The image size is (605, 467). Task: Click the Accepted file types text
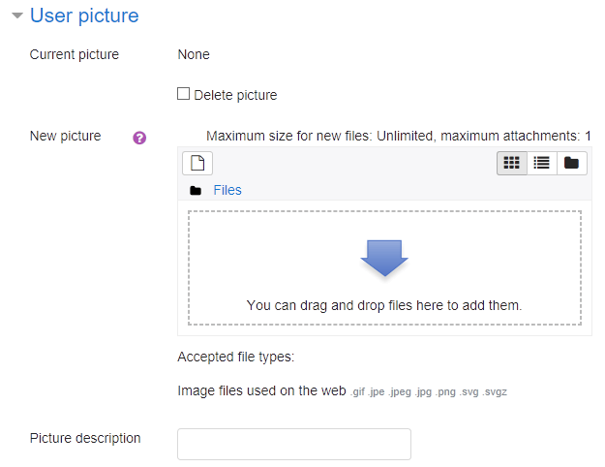[x=236, y=357]
